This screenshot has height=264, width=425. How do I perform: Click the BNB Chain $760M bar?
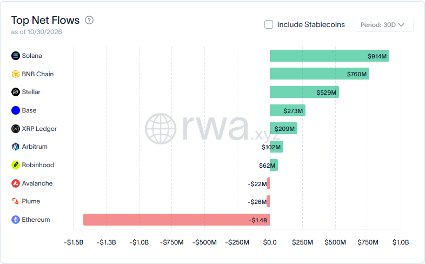[320, 74]
